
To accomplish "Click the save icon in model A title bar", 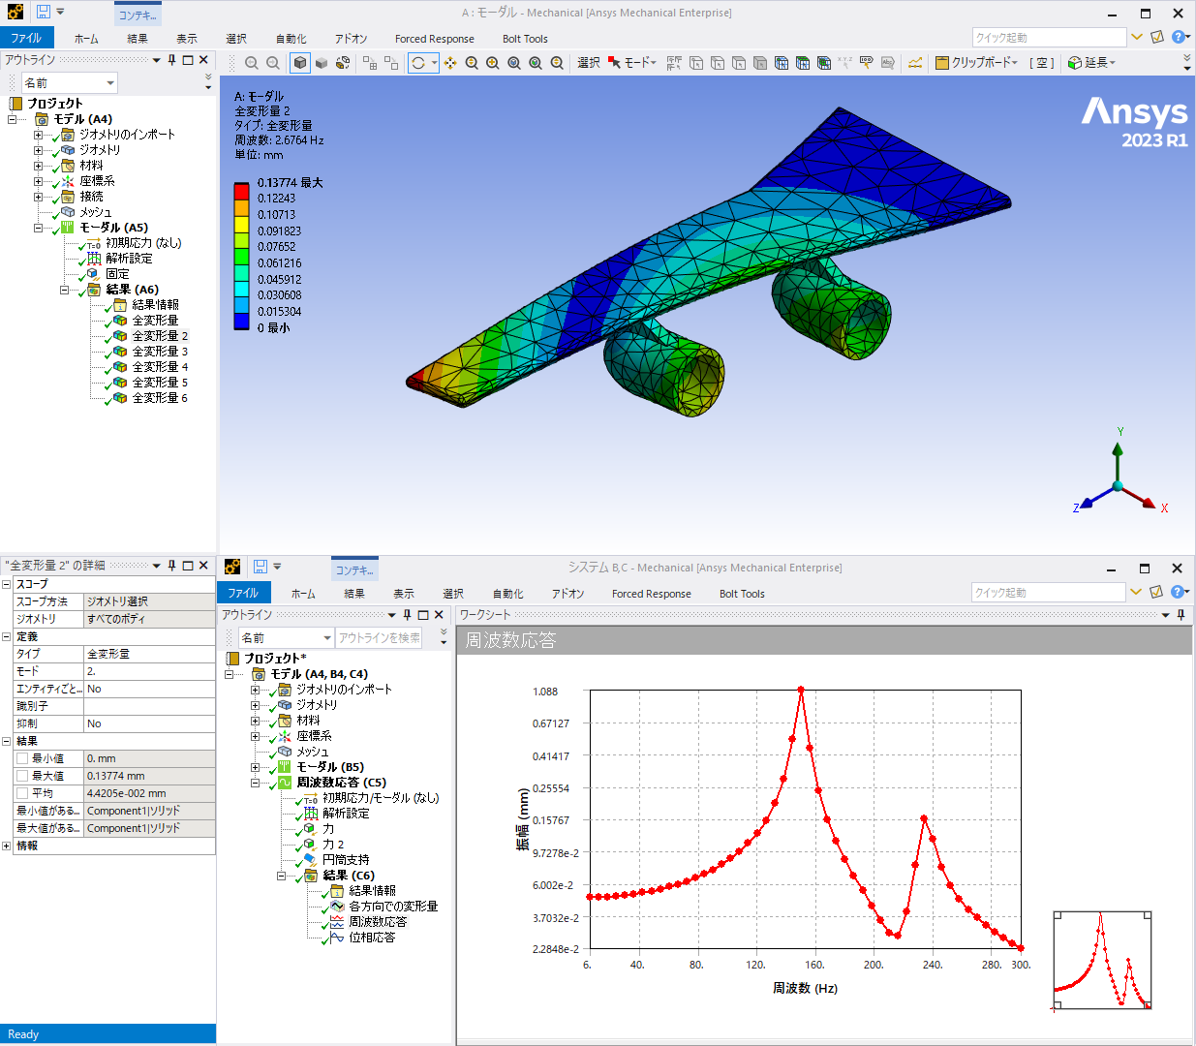I will click(44, 13).
